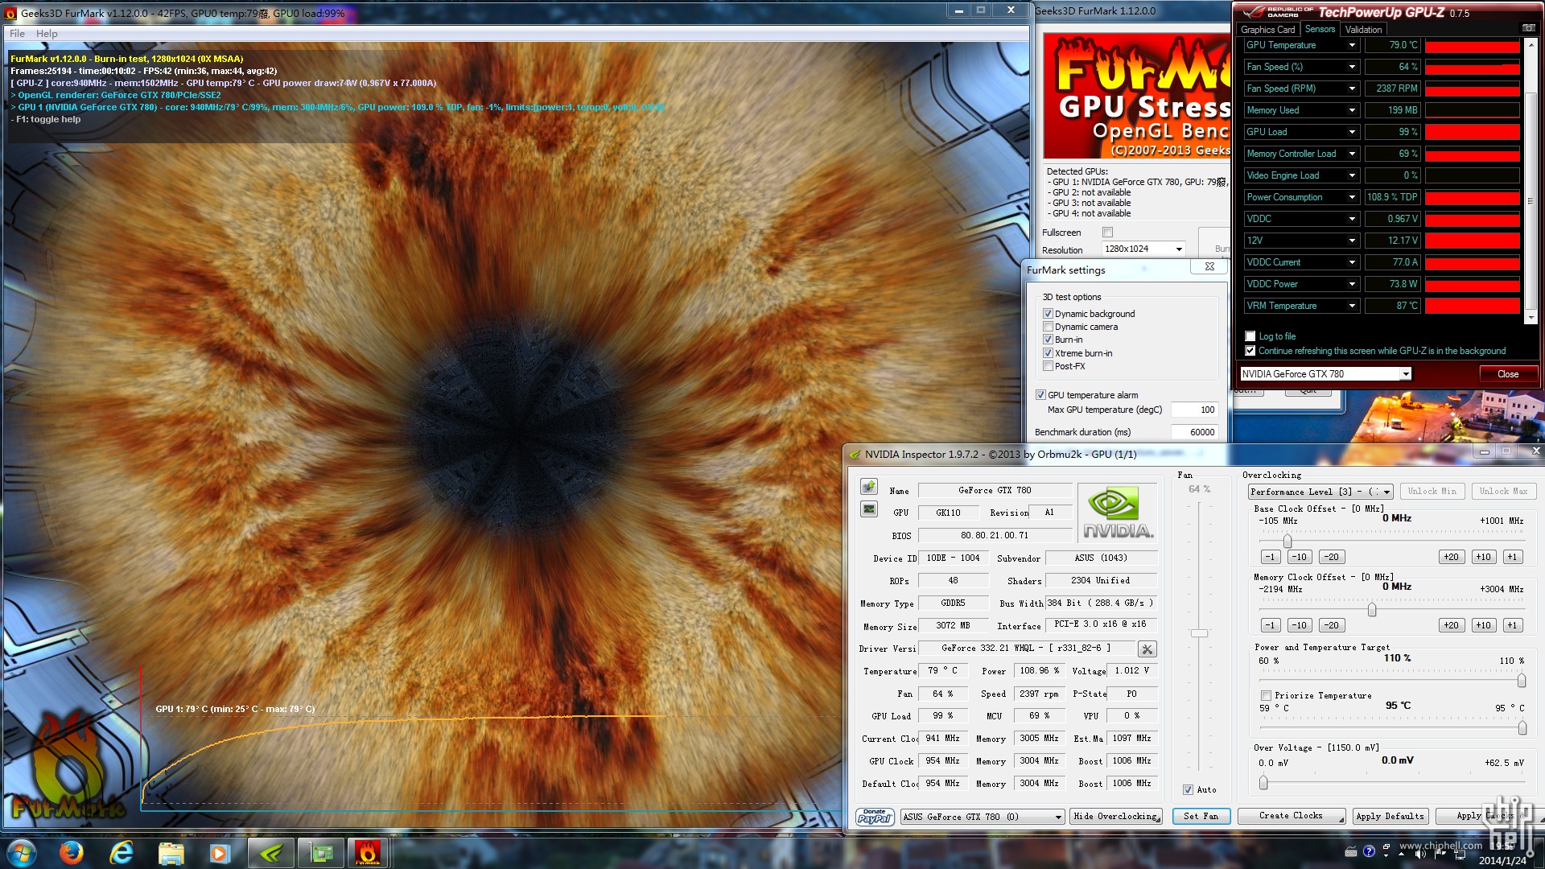
Task: Click Set Fan button
Action: 1201,817
